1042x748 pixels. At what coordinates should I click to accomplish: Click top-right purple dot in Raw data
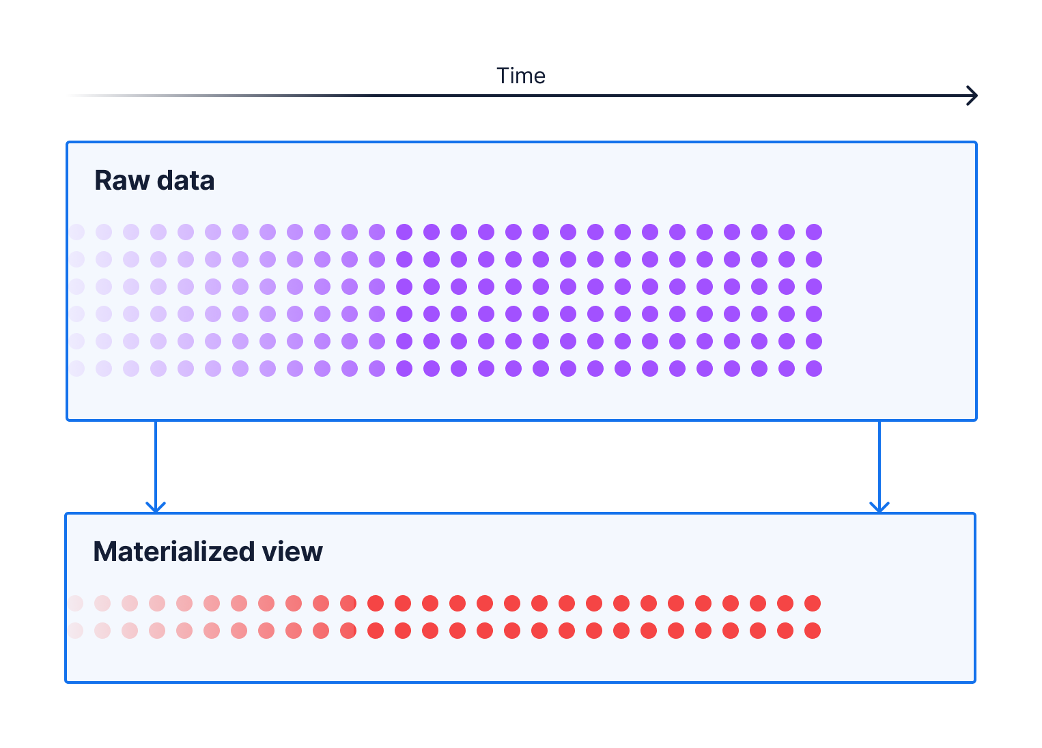tap(814, 232)
